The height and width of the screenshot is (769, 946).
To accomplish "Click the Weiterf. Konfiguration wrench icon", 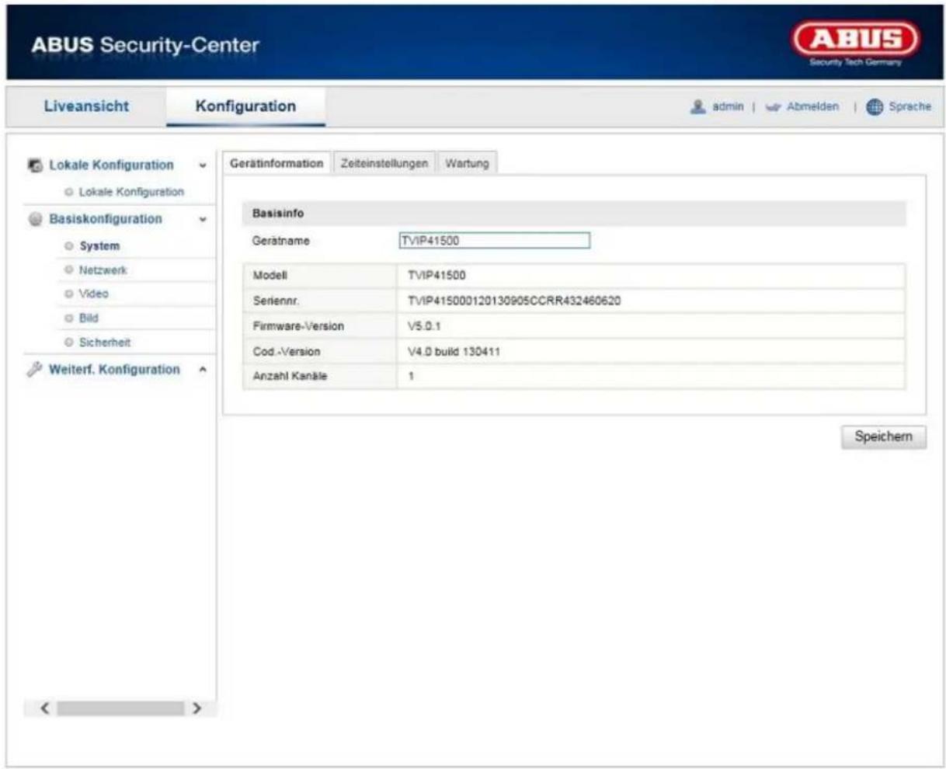I will click(x=36, y=370).
